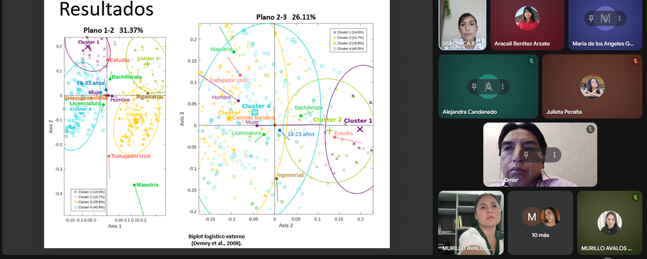
Task: Select Araceli Benitez Arzate's tile
Action: pos(527,25)
